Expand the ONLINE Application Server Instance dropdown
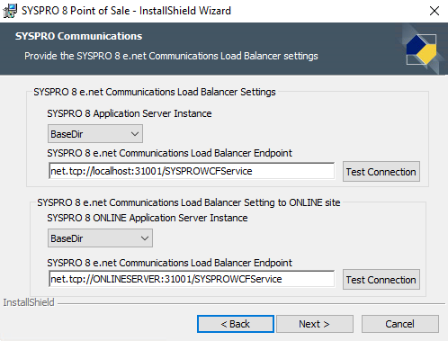 point(100,238)
